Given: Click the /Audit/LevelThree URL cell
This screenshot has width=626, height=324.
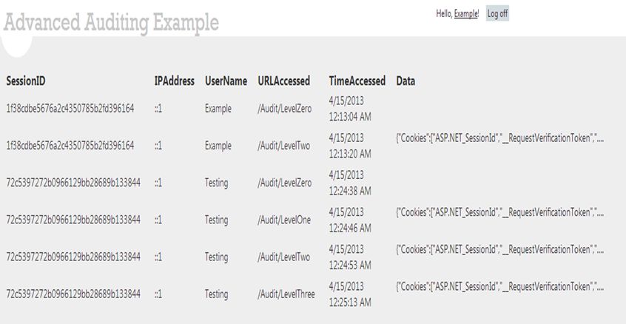Looking at the screenshot, I should click(x=286, y=294).
